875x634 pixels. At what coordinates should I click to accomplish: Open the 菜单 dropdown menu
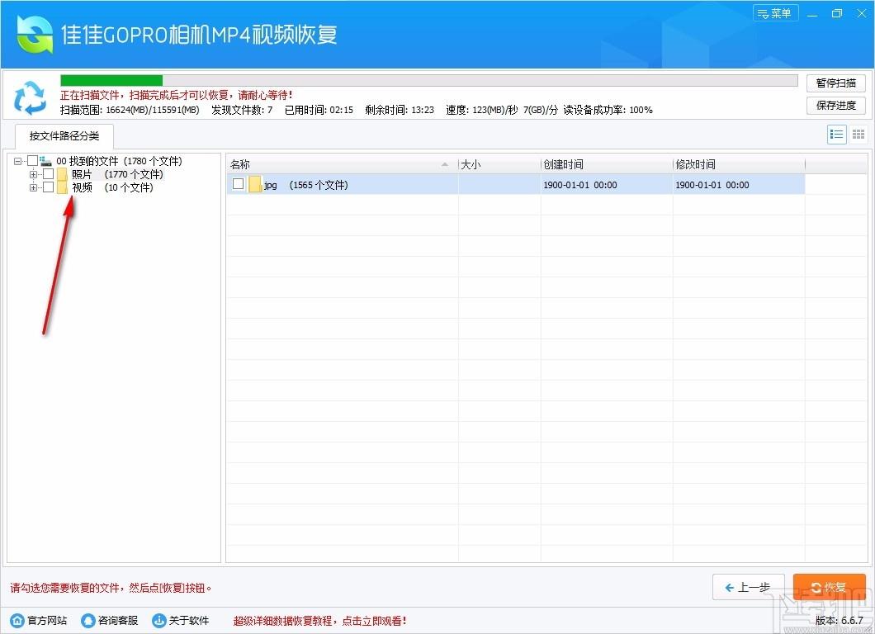(x=776, y=13)
